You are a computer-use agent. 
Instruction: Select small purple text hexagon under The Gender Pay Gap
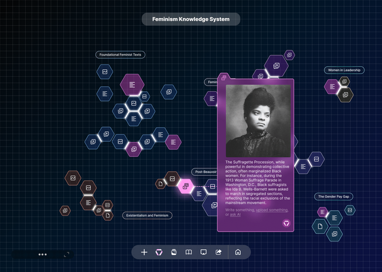point(323,212)
